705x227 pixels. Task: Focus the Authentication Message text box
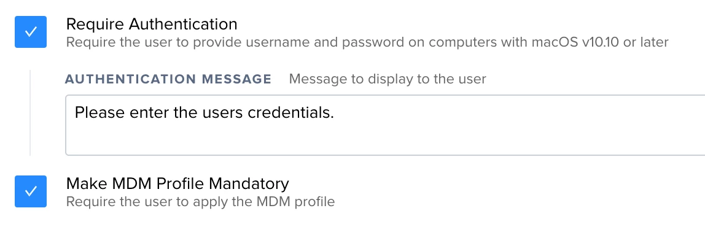pyautogui.click(x=385, y=125)
